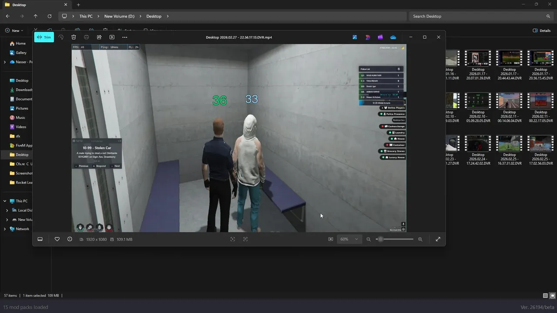557x313 pixels.
Task: Click the Search Desktop field
Action: click(481, 16)
